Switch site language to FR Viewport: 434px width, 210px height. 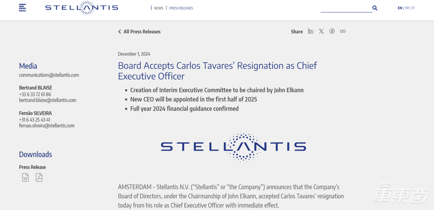(x=407, y=8)
